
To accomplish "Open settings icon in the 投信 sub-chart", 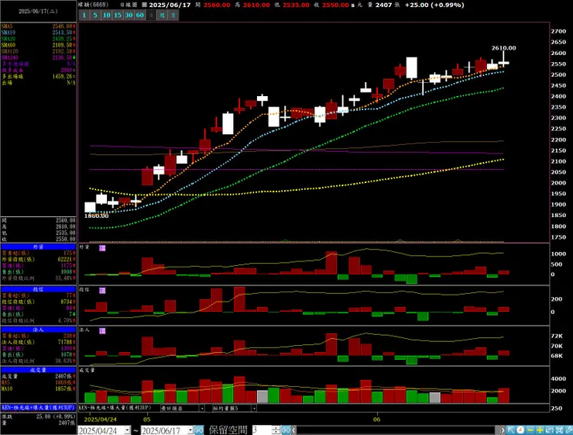I will (x=102, y=291).
